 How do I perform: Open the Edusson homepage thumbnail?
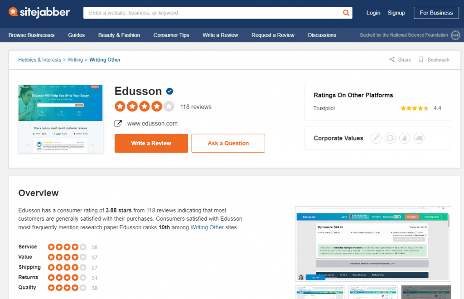click(61, 119)
